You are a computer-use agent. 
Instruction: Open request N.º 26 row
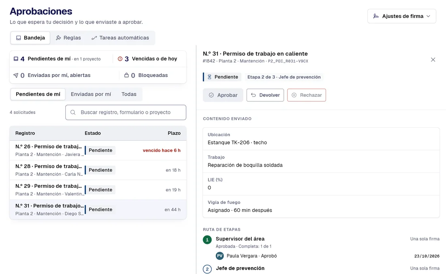point(98,150)
